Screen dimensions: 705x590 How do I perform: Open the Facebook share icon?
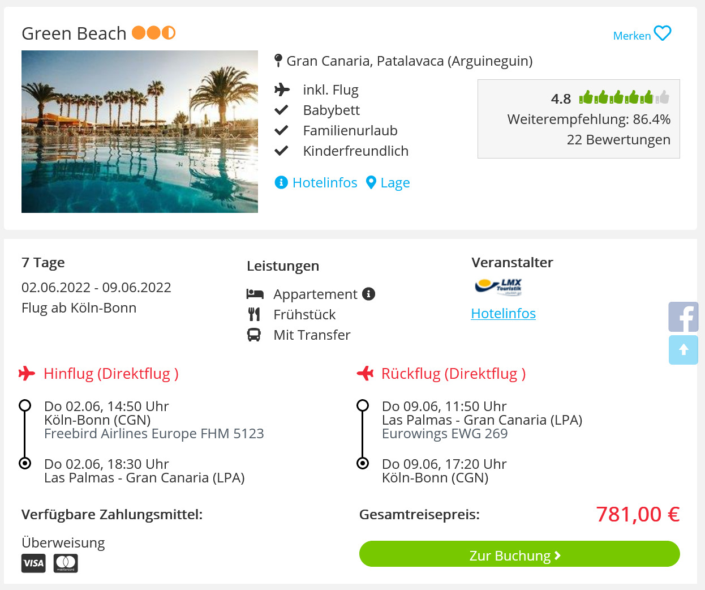(683, 317)
